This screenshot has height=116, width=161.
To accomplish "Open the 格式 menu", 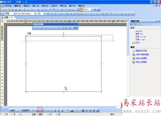I will click(45, 6).
